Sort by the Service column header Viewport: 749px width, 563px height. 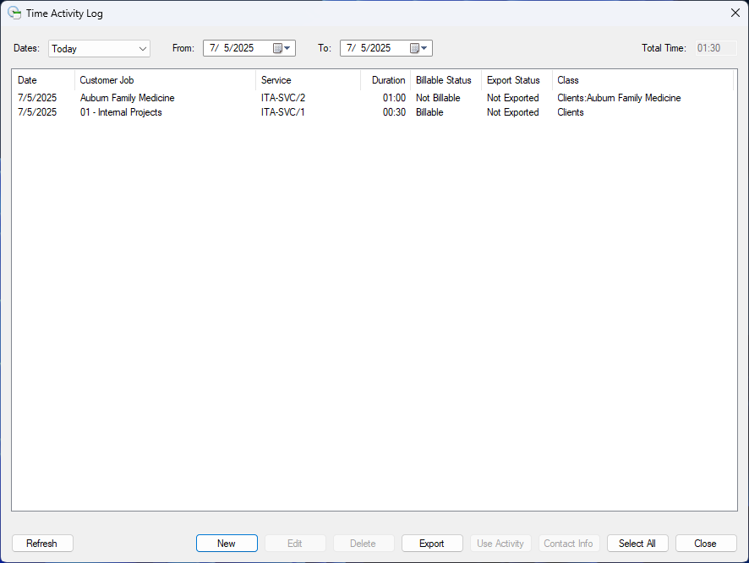pyautogui.click(x=308, y=80)
